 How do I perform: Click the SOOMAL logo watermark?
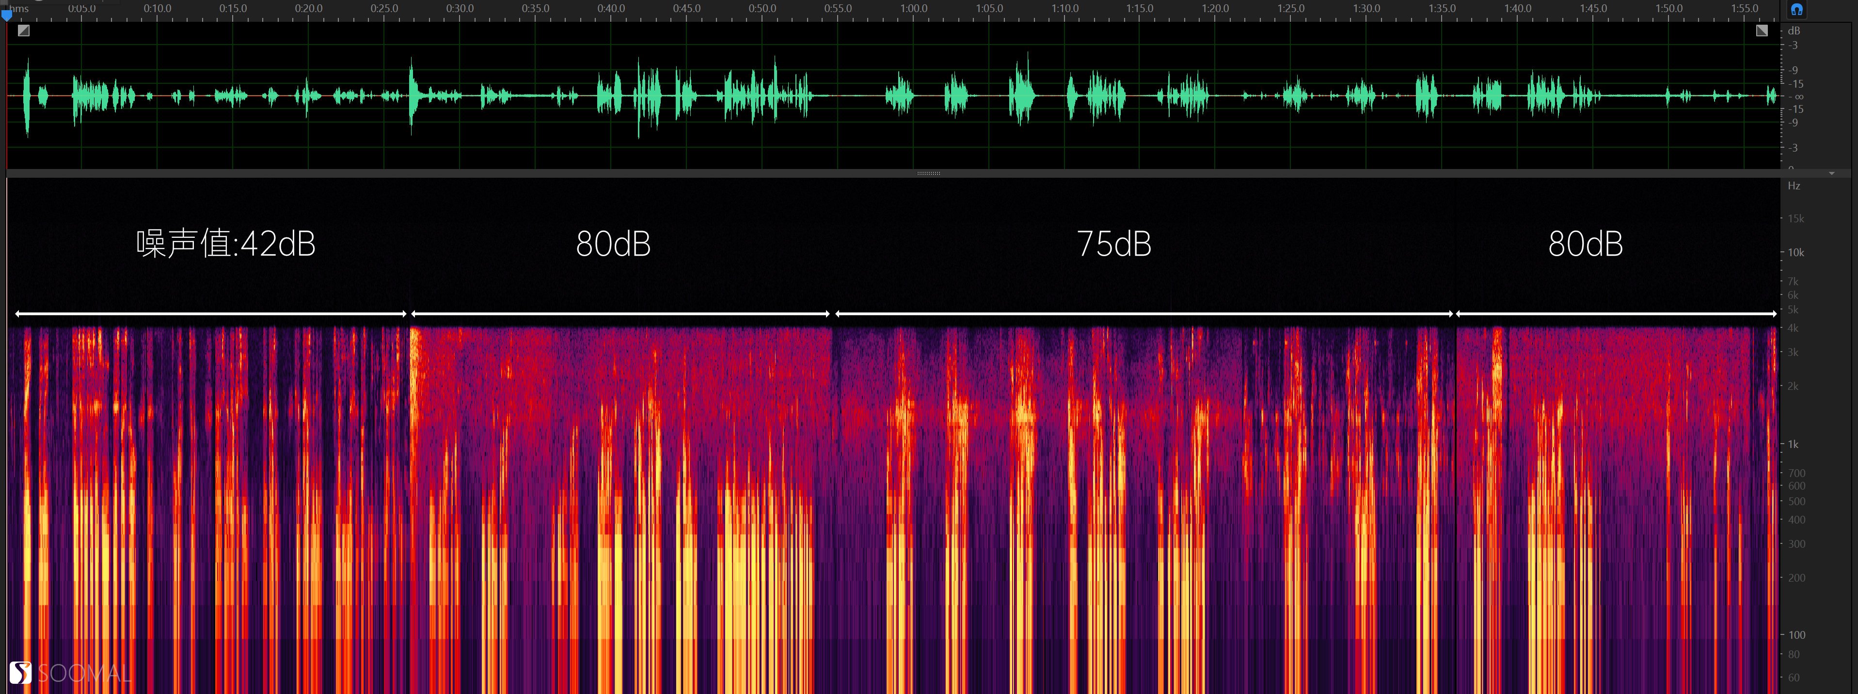click(x=70, y=673)
